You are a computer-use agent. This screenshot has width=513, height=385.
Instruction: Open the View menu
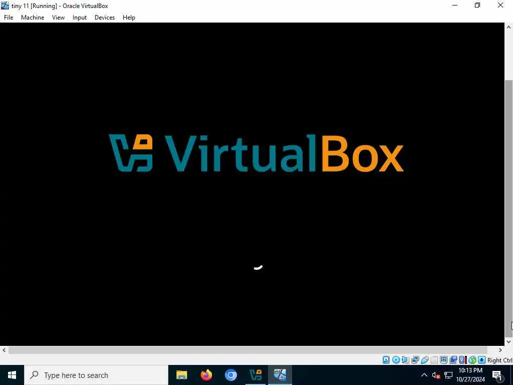58,18
